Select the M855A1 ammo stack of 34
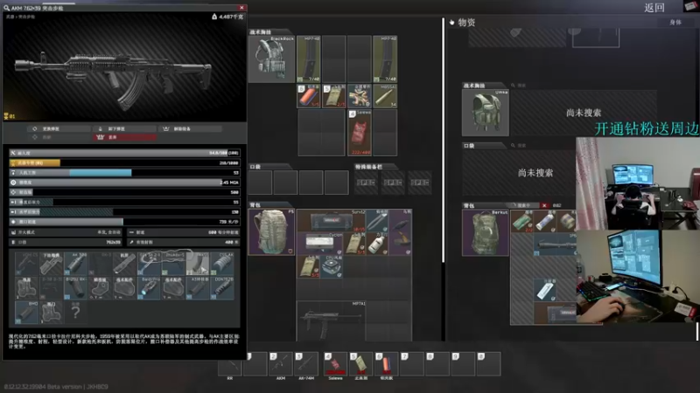 pos(385,96)
